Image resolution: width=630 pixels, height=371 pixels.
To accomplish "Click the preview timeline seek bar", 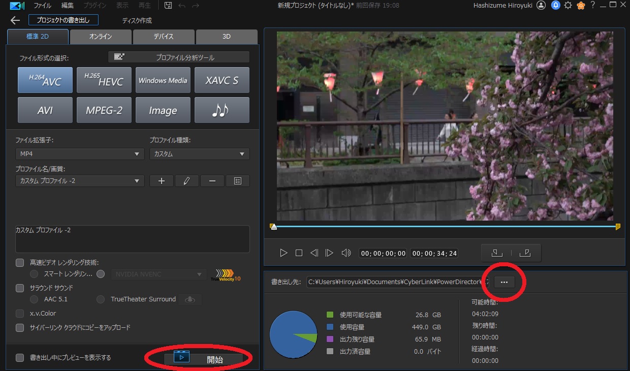I will pyautogui.click(x=446, y=226).
